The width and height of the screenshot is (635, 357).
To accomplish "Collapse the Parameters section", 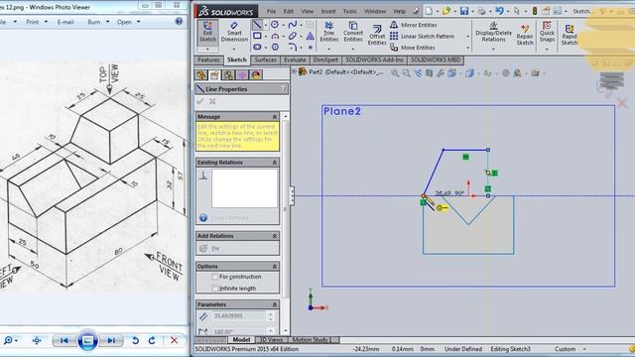I will (x=275, y=304).
